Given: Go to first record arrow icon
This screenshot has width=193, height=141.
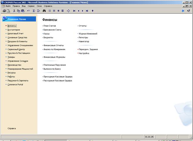Looking at the screenshot, I should click(x=74, y=11).
